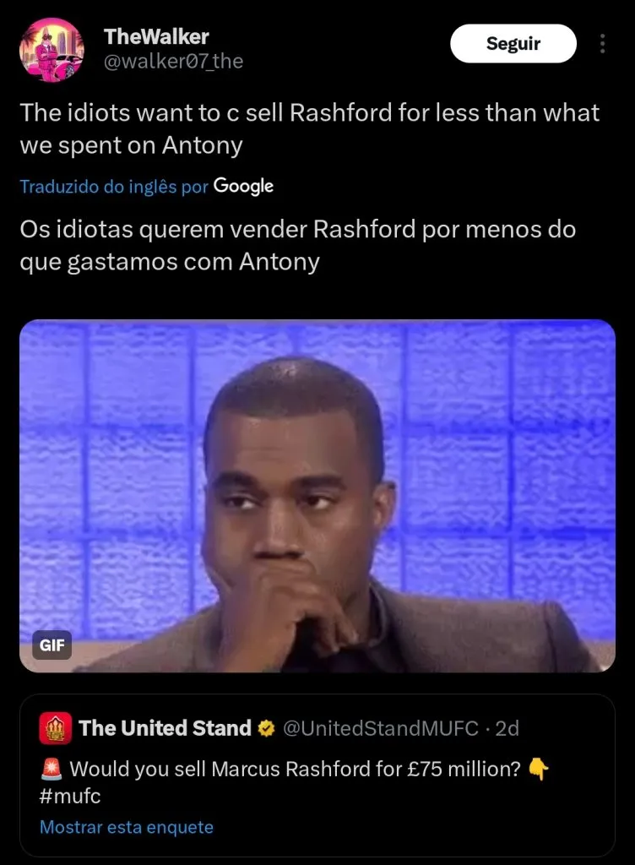Click the gold verified badge
The width and height of the screenshot is (635, 865).
pyautogui.click(x=266, y=729)
